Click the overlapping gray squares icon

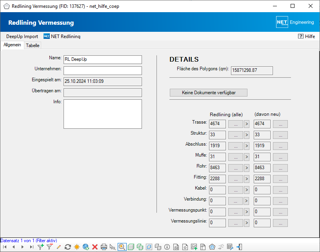pyautogui.click(x=158, y=247)
